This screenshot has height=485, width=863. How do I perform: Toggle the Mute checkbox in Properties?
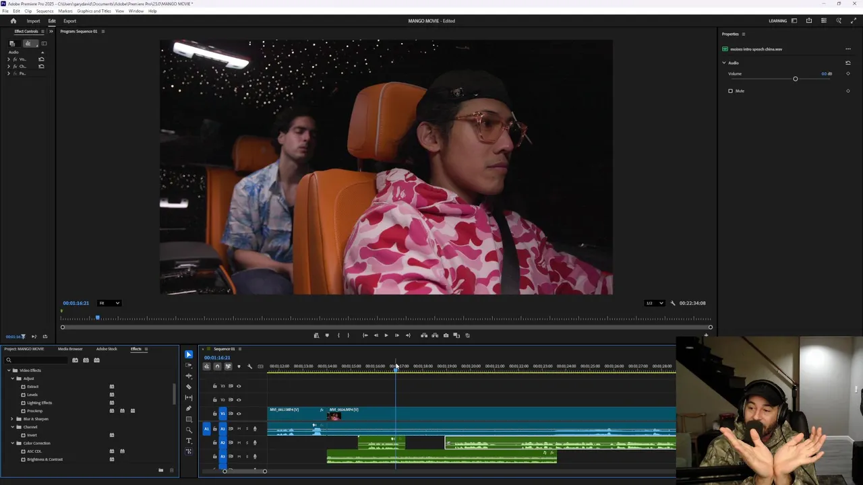pos(730,91)
